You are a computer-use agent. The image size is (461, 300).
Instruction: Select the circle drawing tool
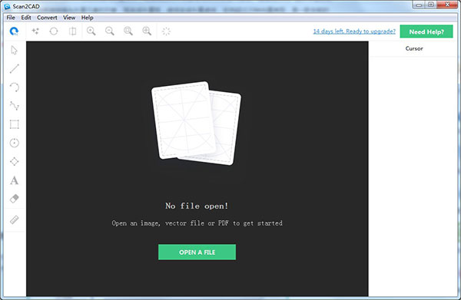pyautogui.click(x=14, y=143)
